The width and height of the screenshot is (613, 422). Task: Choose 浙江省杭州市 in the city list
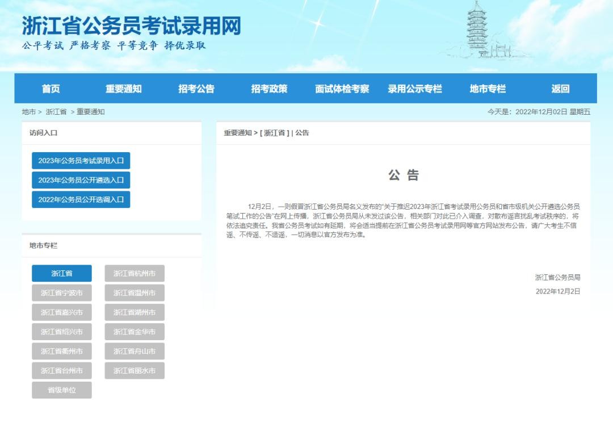pyautogui.click(x=135, y=273)
